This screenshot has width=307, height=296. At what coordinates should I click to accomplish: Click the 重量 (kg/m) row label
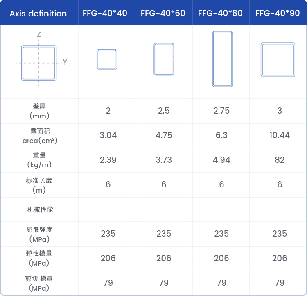39,160
